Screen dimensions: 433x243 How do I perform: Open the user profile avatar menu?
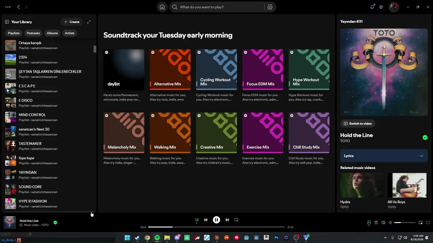[394, 7]
